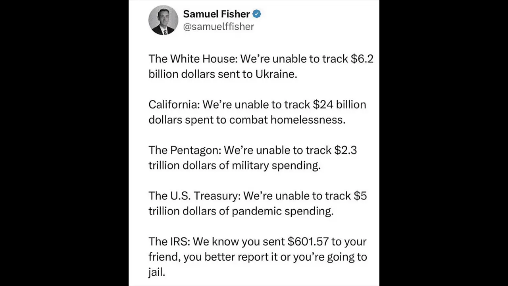Click the word "California" in the tweet
The image size is (508, 286).
point(174,104)
